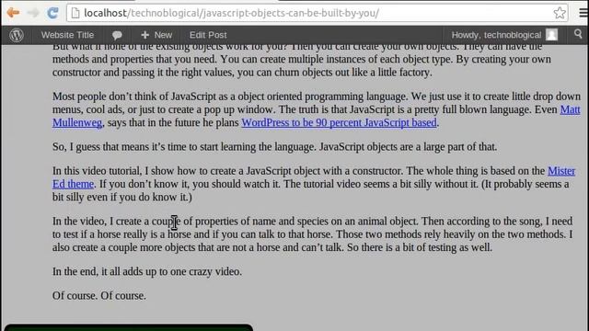Open the user avatar in admin bar
The image size is (589, 331).
point(551,35)
